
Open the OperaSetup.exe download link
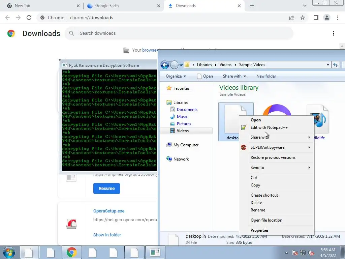109,211
